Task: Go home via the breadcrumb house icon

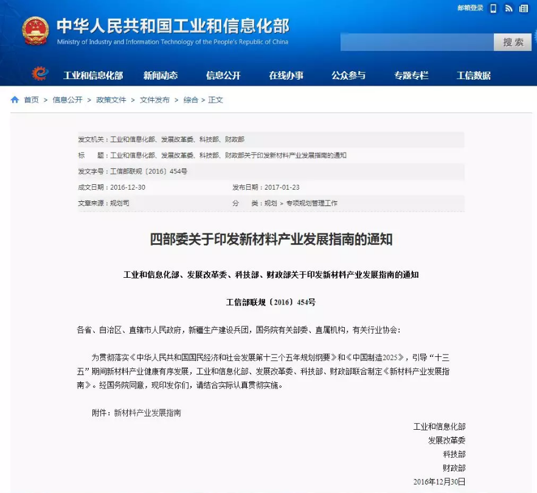Action: (x=15, y=100)
